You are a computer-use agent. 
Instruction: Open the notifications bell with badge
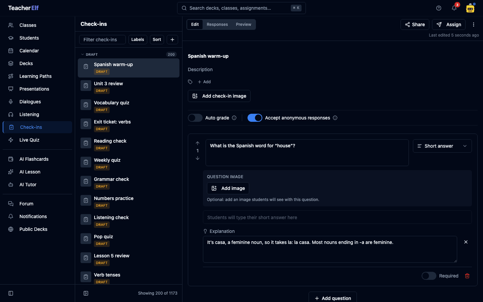pyautogui.click(x=454, y=8)
